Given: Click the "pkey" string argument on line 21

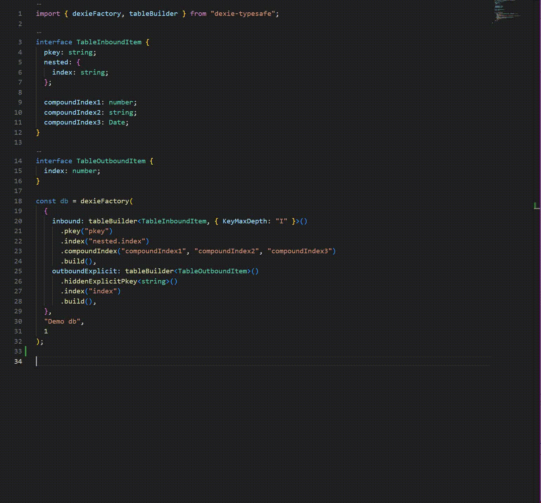Looking at the screenshot, I should [97, 231].
